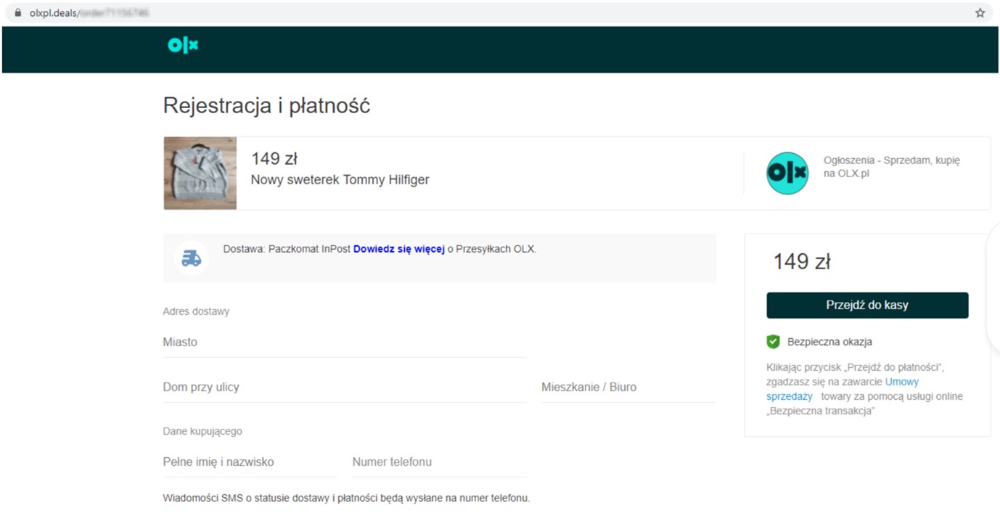Click the delivery truck icon
This screenshot has width=1000, height=521.
(192, 258)
